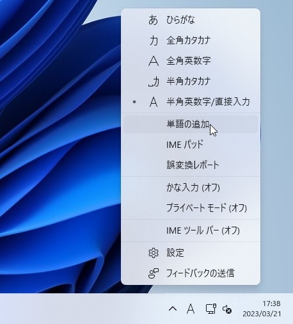The width and height of the screenshot is (293, 324).
Task: Toggle かな入力 (オフ) option
Action: point(191,188)
